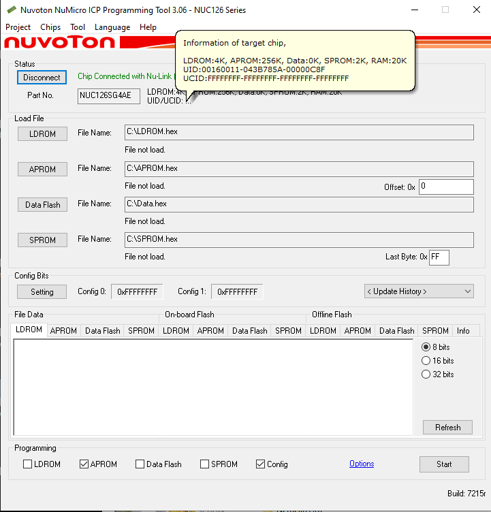Select the File Data Data Flash tab
Screen dimensions: 491x512
(x=103, y=331)
